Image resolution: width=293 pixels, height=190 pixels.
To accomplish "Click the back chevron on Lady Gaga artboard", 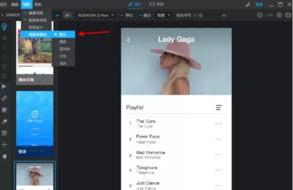I will [x=128, y=40].
